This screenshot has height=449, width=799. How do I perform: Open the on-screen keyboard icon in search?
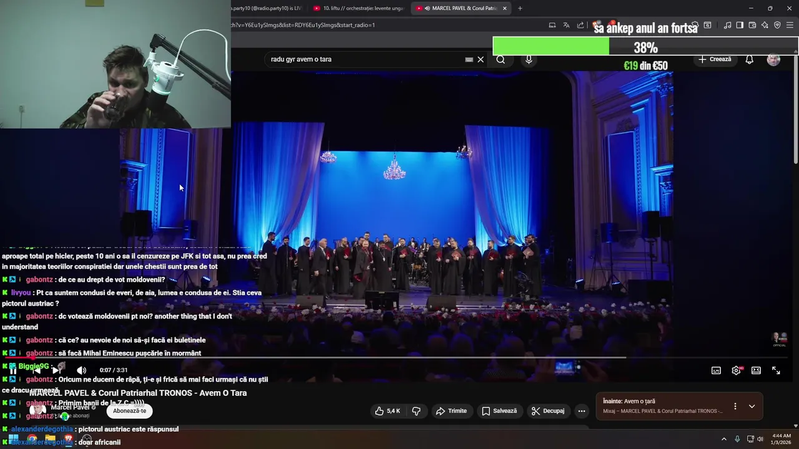pyautogui.click(x=469, y=59)
